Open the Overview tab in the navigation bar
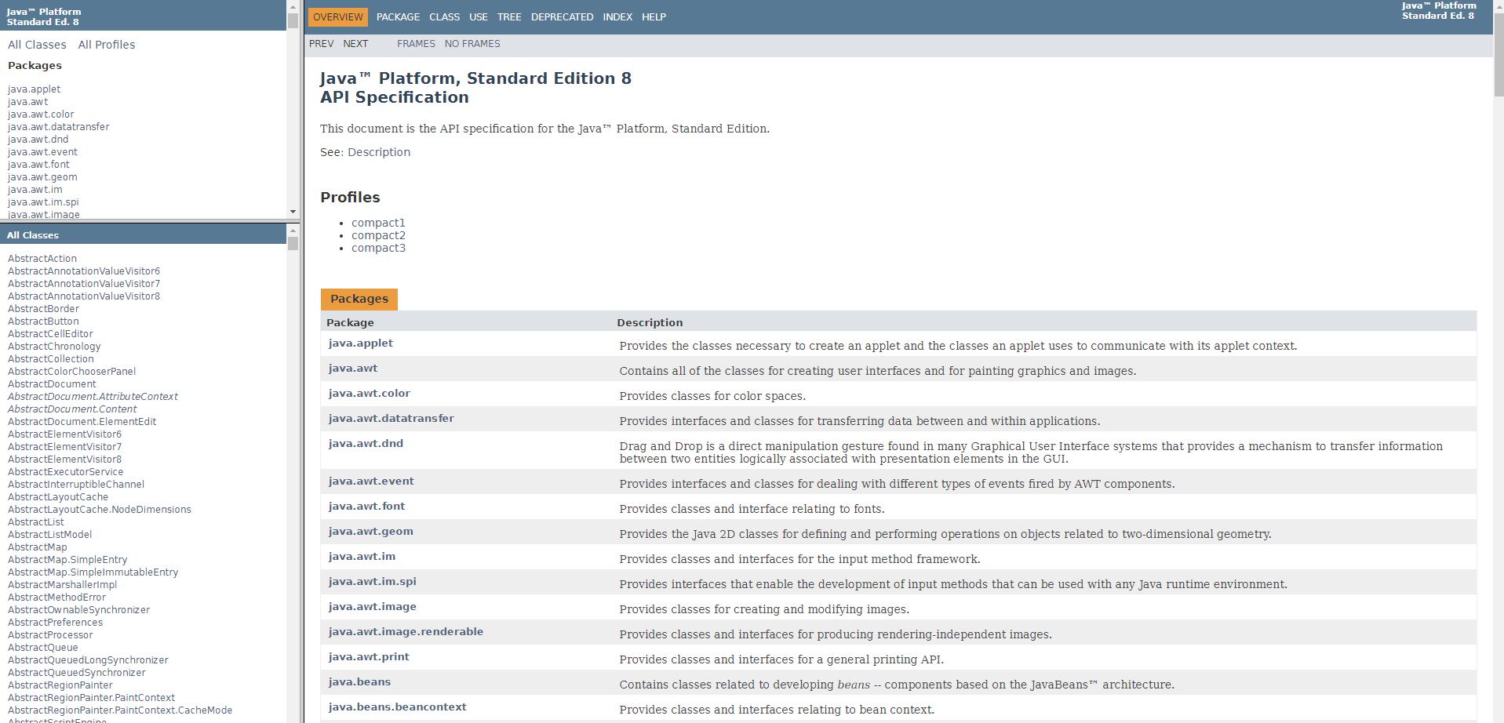 click(x=337, y=17)
